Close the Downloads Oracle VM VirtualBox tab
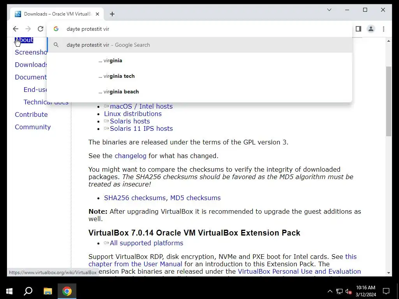 [x=97, y=14]
